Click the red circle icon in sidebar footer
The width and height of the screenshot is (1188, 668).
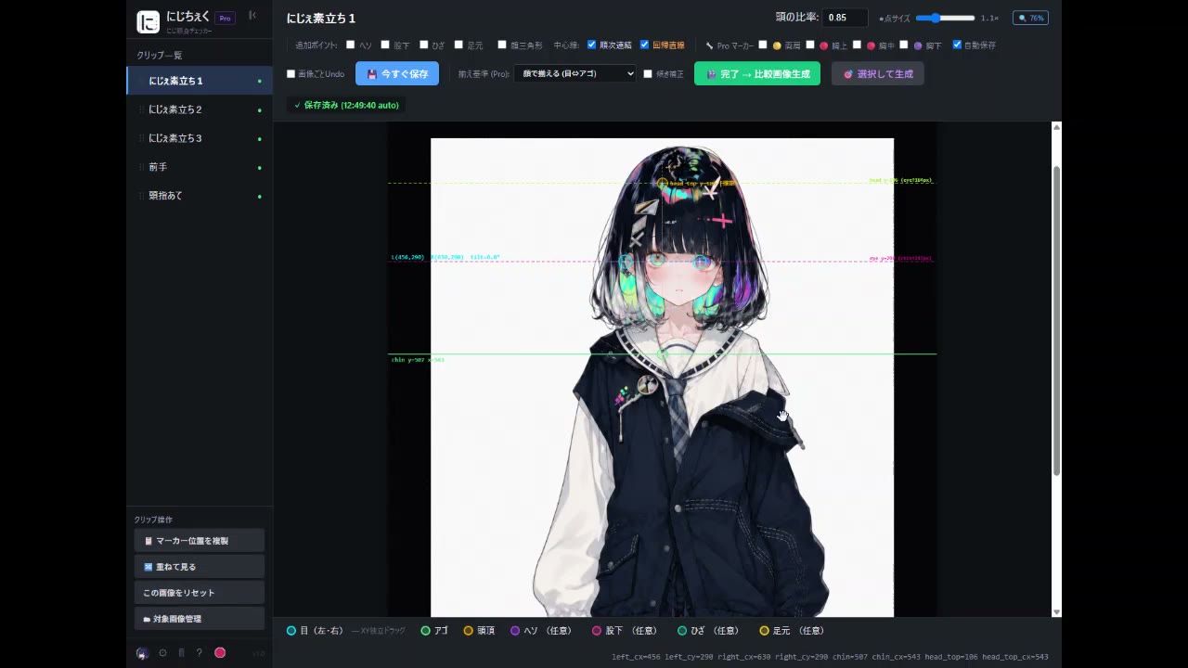click(220, 653)
